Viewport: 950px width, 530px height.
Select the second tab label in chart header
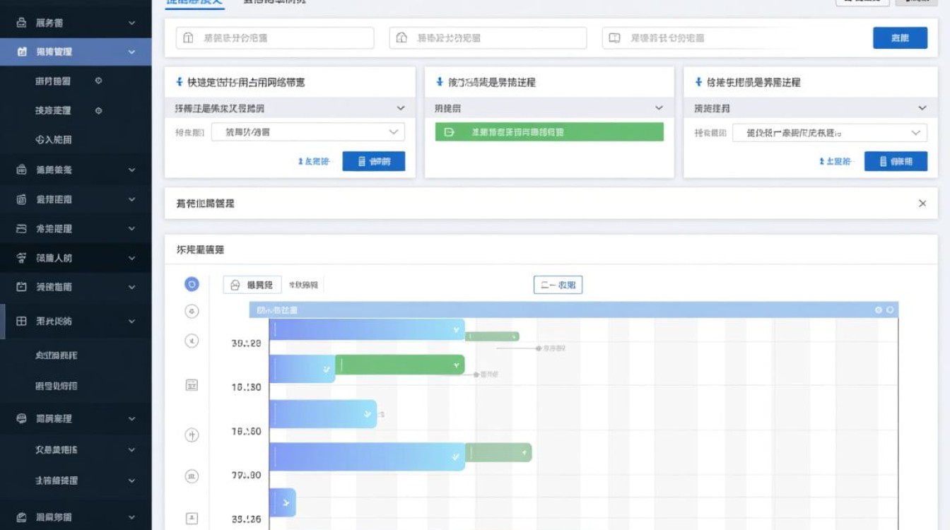point(305,284)
